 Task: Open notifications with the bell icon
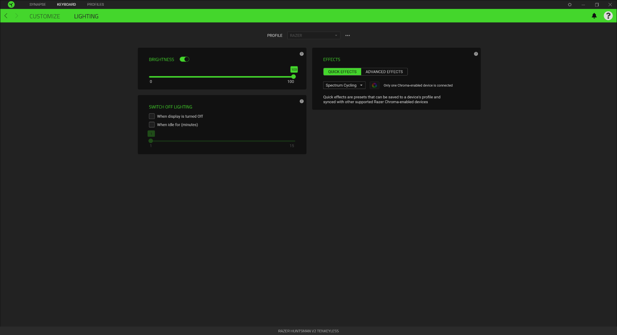594,16
